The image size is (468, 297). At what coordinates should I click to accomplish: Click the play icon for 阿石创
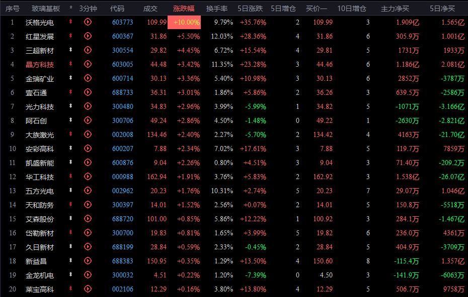(x=88, y=120)
